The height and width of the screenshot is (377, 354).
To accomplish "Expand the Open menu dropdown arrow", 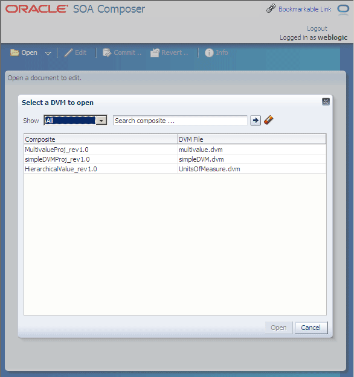I will [x=48, y=53].
